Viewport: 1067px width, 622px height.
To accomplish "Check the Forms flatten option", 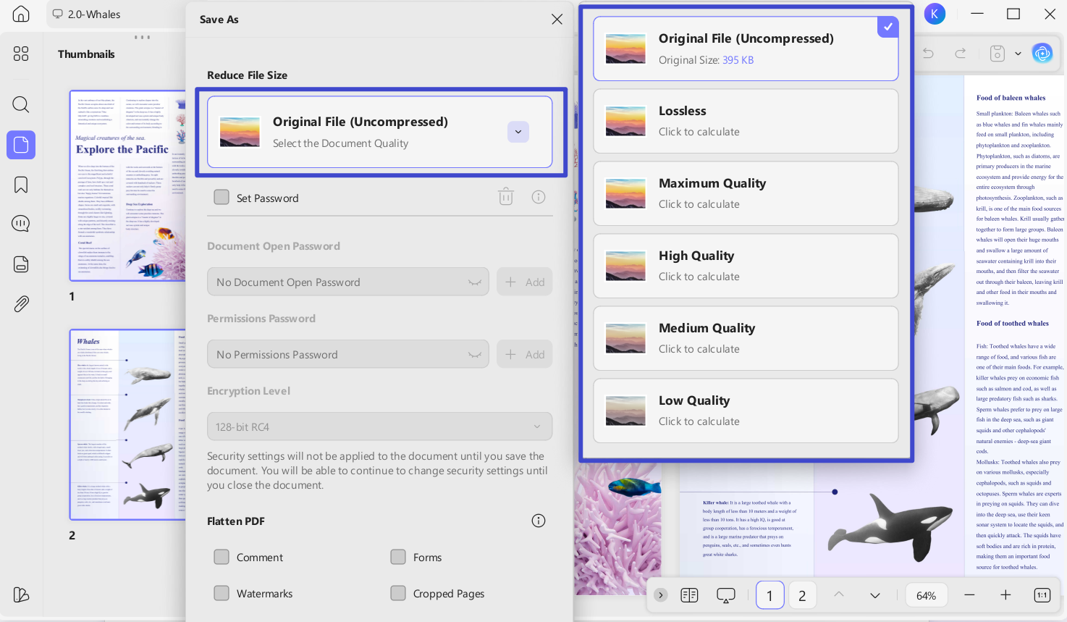I will point(398,557).
